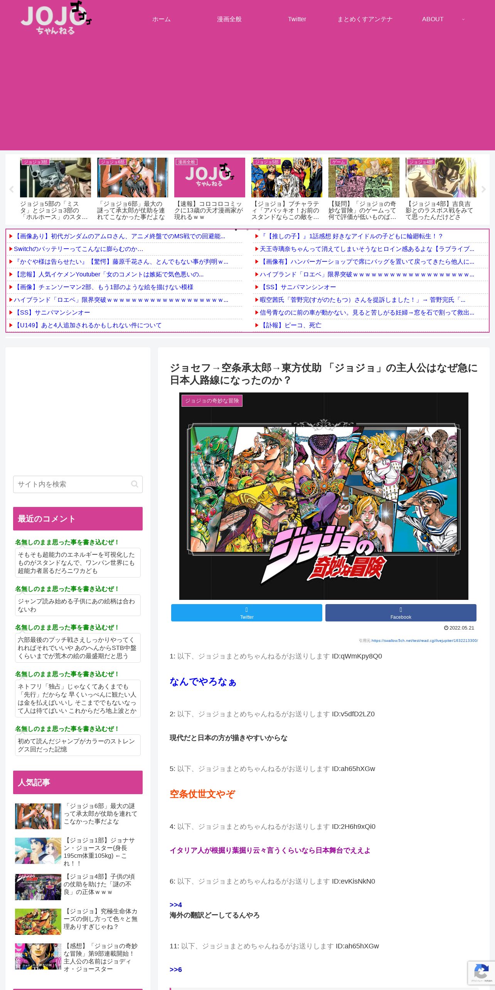This screenshot has width=495, height=990.
Task: Open the 漫画全般 menu item
Action: tap(229, 19)
